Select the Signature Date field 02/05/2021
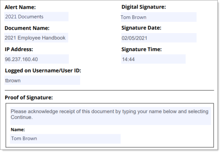 click(x=159, y=38)
